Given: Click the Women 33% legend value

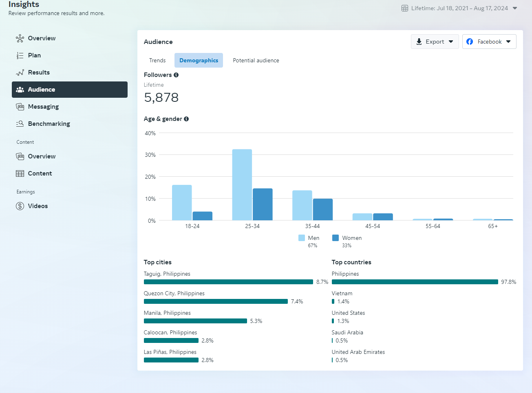Looking at the screenshot, I should (347, 246).
